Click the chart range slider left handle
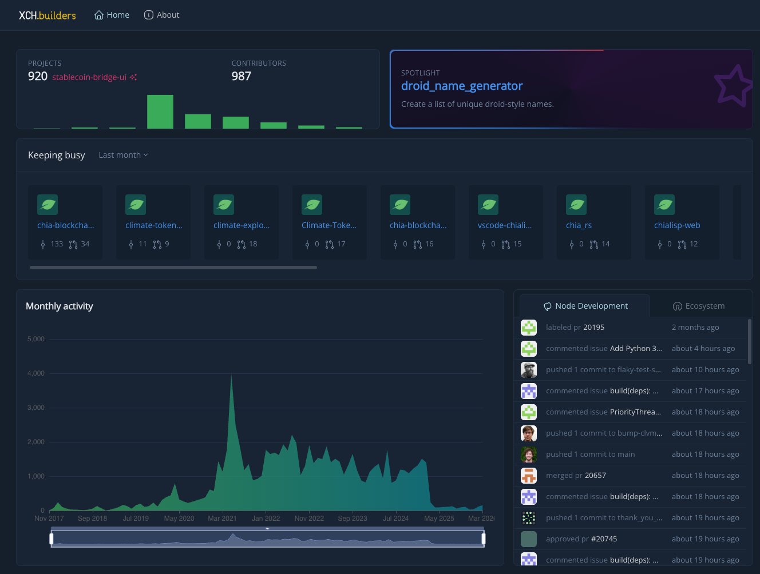The height and width of the screenshot is (574, 760). [52, 539]
